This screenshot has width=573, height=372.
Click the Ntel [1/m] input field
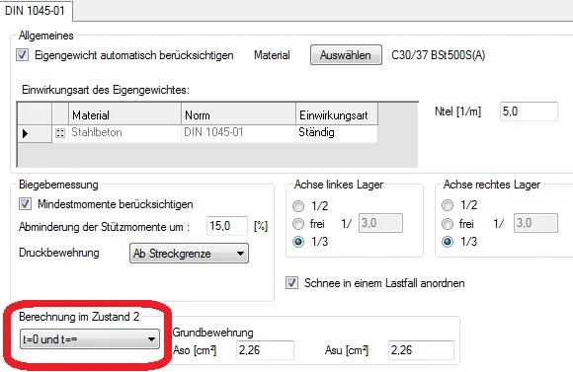529,112
